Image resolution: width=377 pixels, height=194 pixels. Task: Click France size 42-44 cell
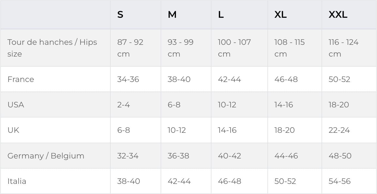click(229, 79)
